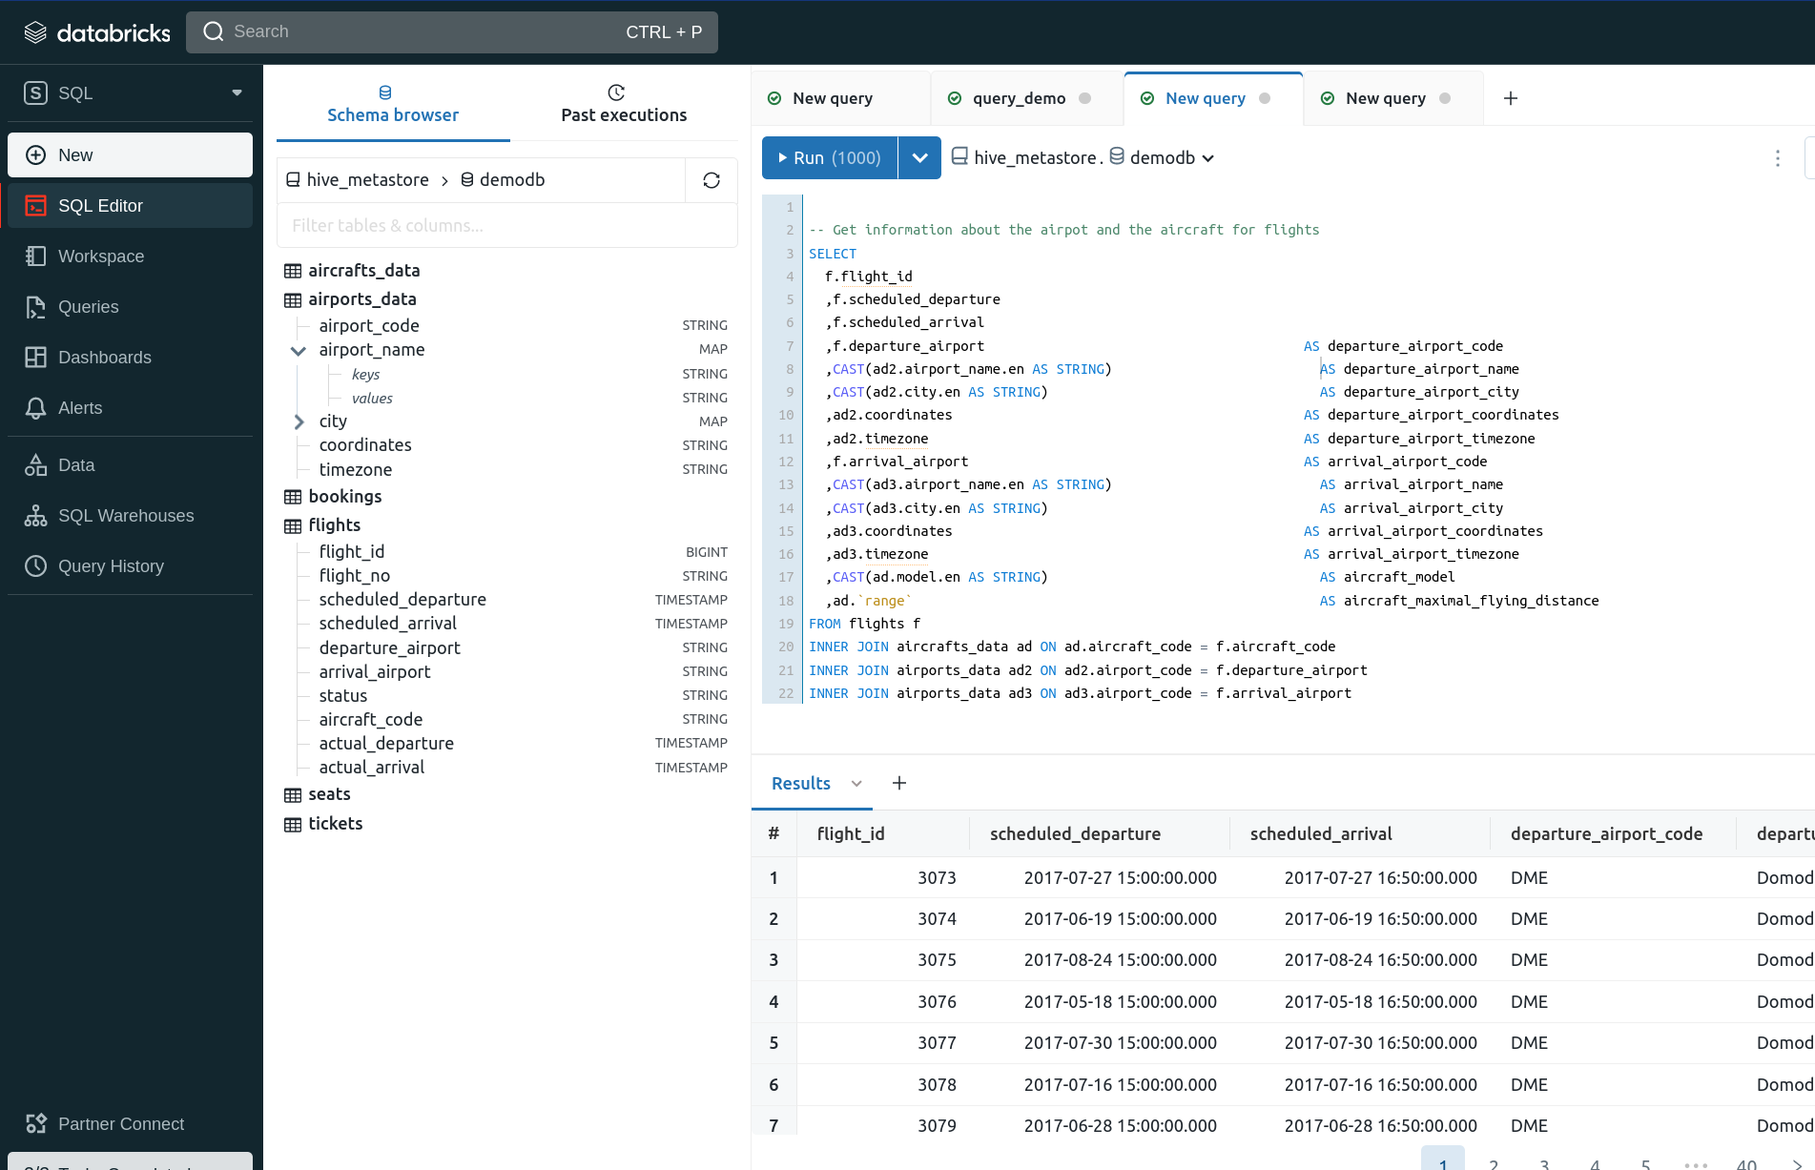
Task: Open Dashboards from the left sidebar
Action: coord(105,357)
